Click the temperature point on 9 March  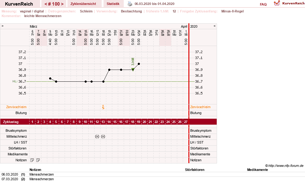click(x=50, y=79)
